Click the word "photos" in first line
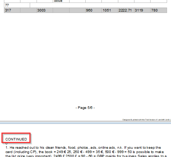 (83, 148)
